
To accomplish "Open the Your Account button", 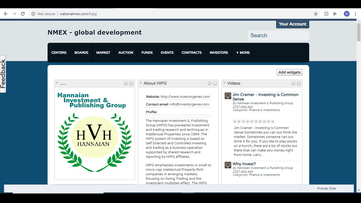I will click(292, 24).
